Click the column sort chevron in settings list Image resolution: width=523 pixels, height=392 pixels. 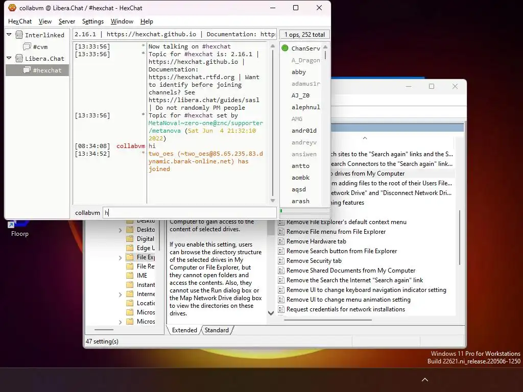click(365, 138)
